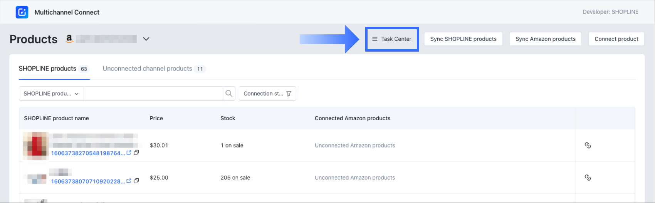This screenshot has height=203, width=655.
Task: Click the product search input field
Action: click(x=153, y=94)
